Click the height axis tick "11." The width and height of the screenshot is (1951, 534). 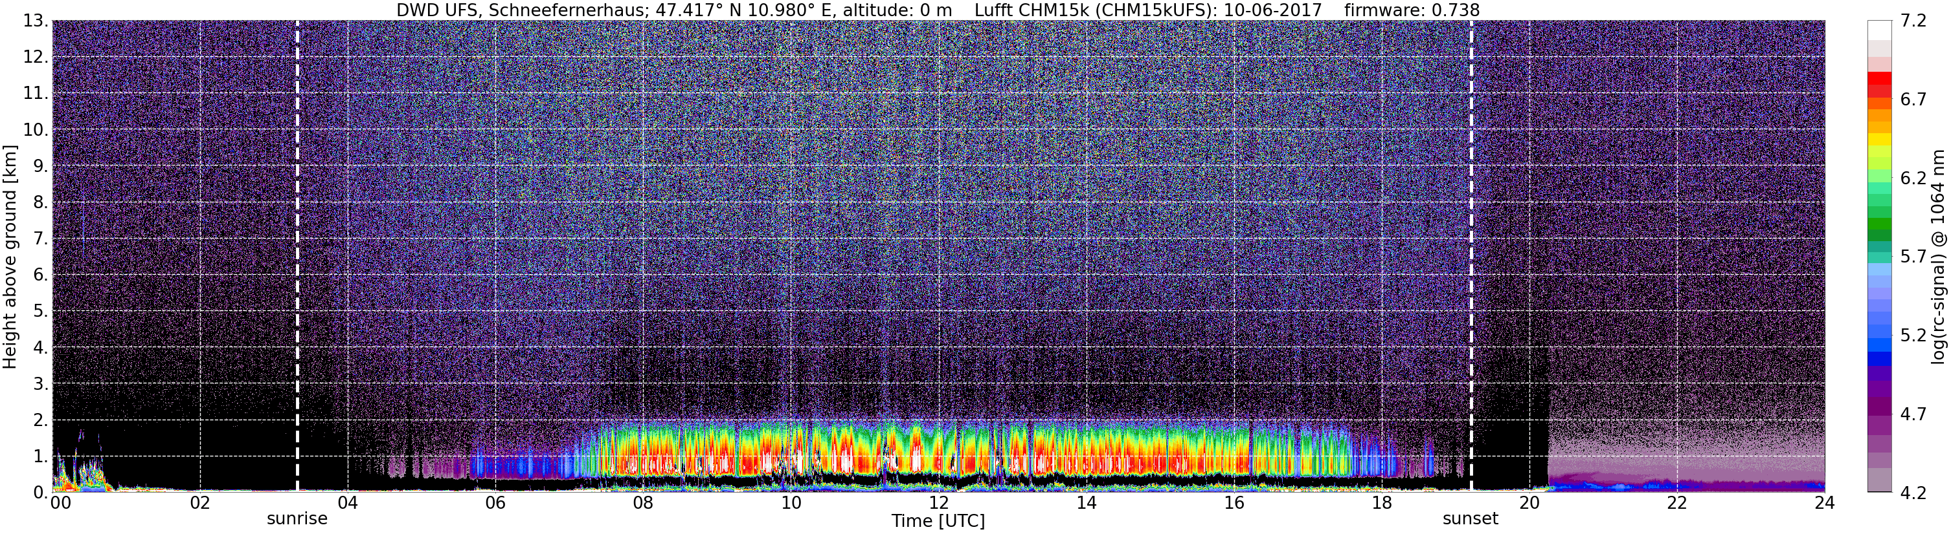point(36,94)
